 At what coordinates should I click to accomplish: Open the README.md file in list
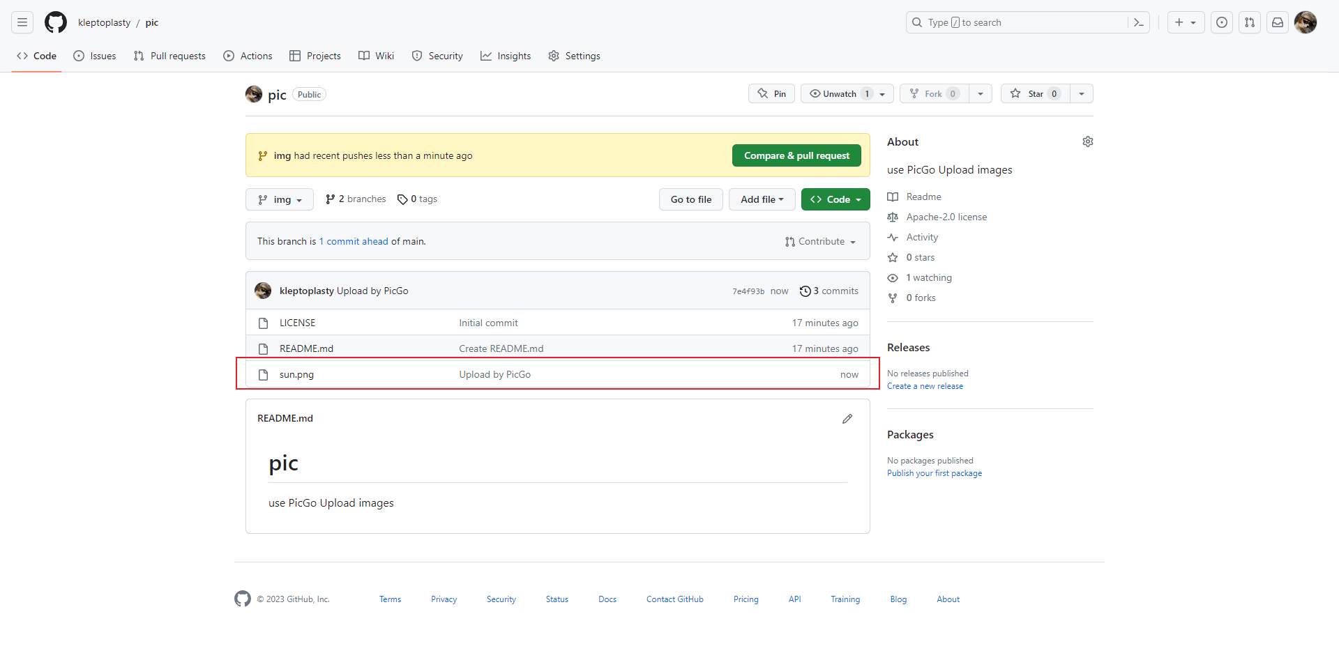tap(306, 348)
